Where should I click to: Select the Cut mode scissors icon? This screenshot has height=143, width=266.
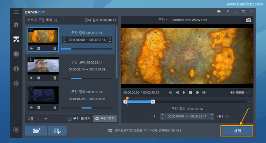(x=16, y=39)
